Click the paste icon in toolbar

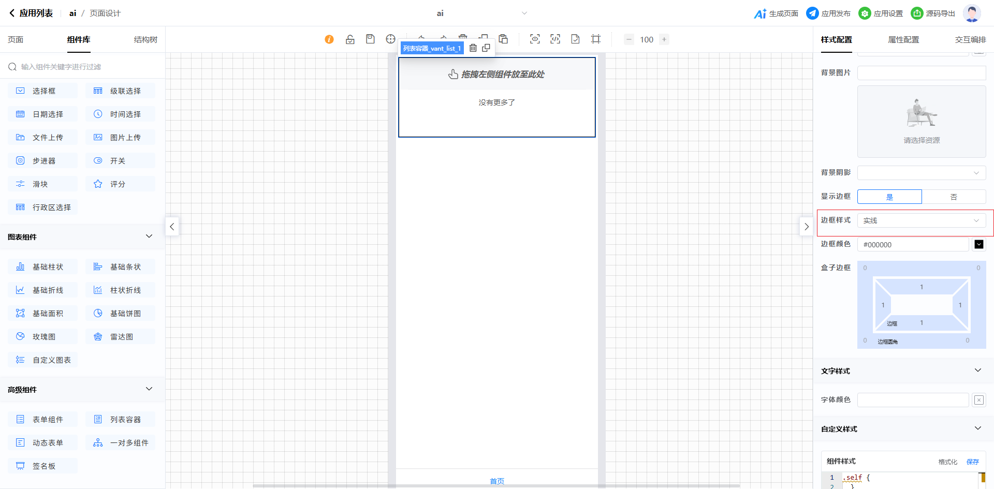point(503,39)
